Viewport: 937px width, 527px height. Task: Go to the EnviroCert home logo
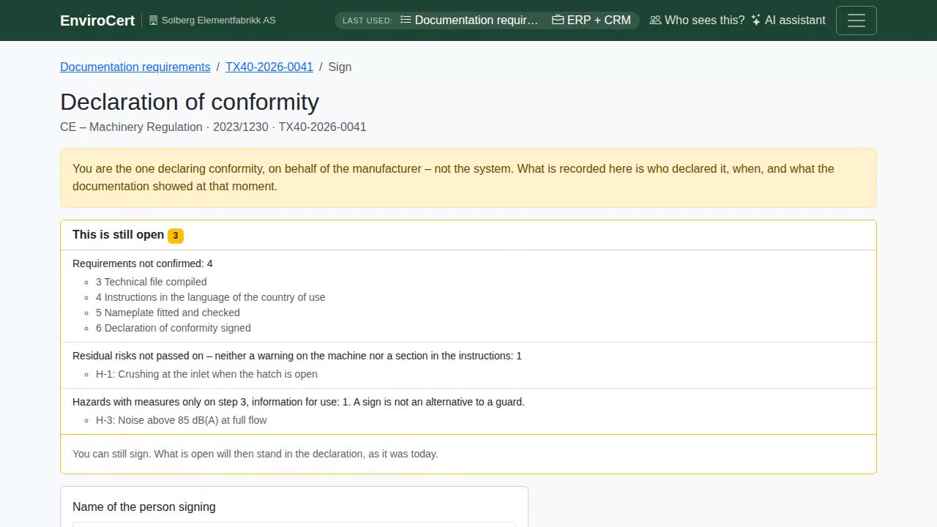pos(97,20)
